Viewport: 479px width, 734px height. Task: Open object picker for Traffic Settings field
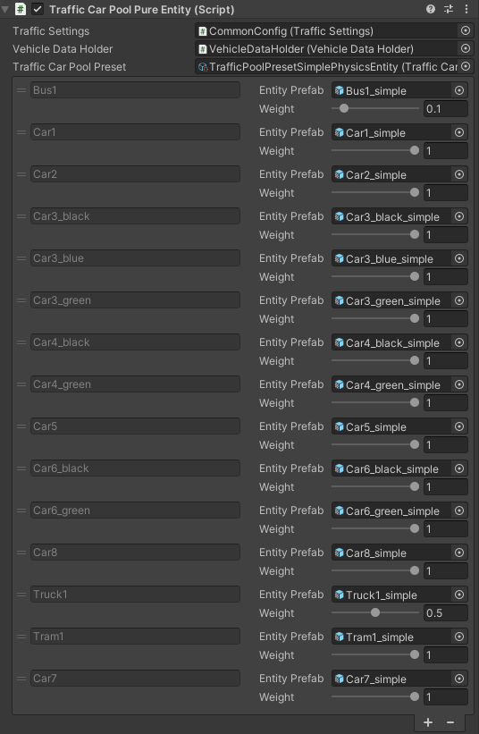coord(466,30)
